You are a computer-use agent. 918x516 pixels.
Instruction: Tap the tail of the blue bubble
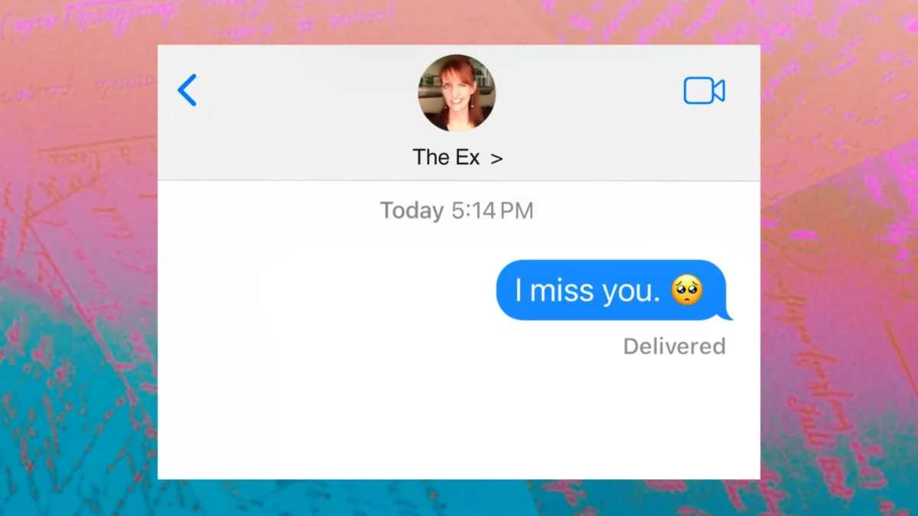[727, 313]
